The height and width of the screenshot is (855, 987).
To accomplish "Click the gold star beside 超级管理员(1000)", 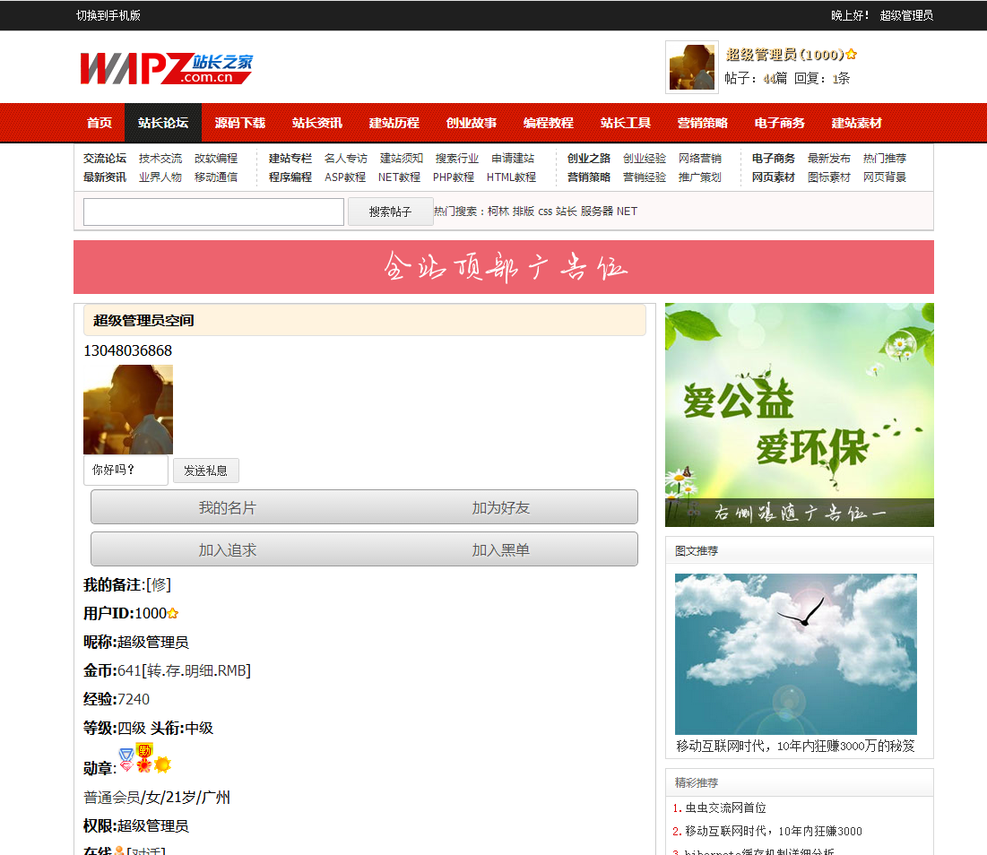I will (851, 55).
